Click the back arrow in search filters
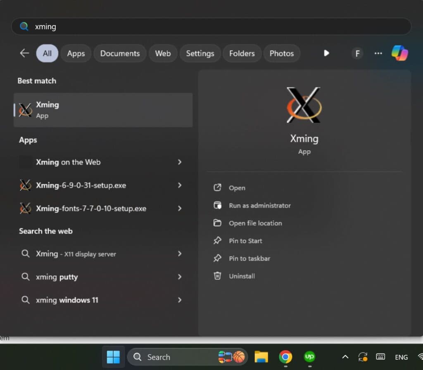 coord(24,53)
